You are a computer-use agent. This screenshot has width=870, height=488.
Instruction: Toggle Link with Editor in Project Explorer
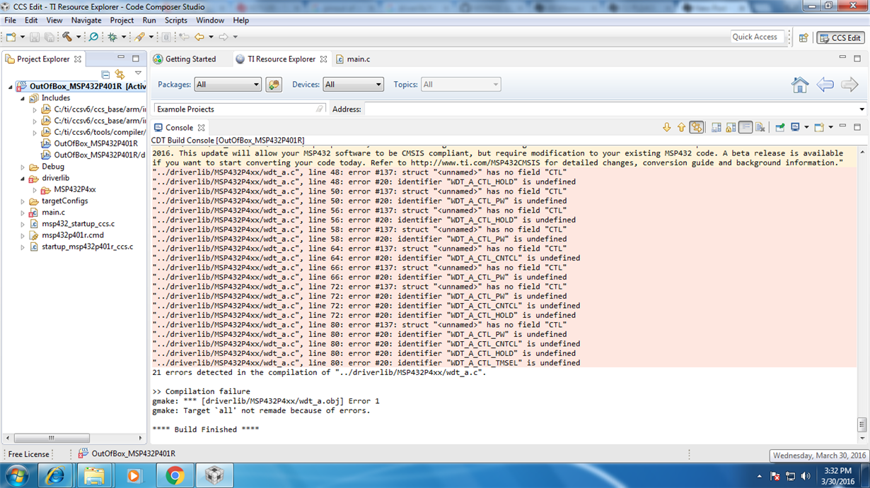(120, 74)
